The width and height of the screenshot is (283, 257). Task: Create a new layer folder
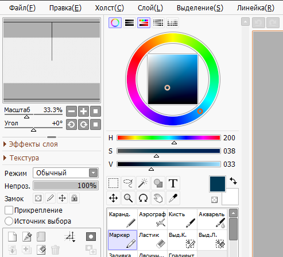click(41, 237)
